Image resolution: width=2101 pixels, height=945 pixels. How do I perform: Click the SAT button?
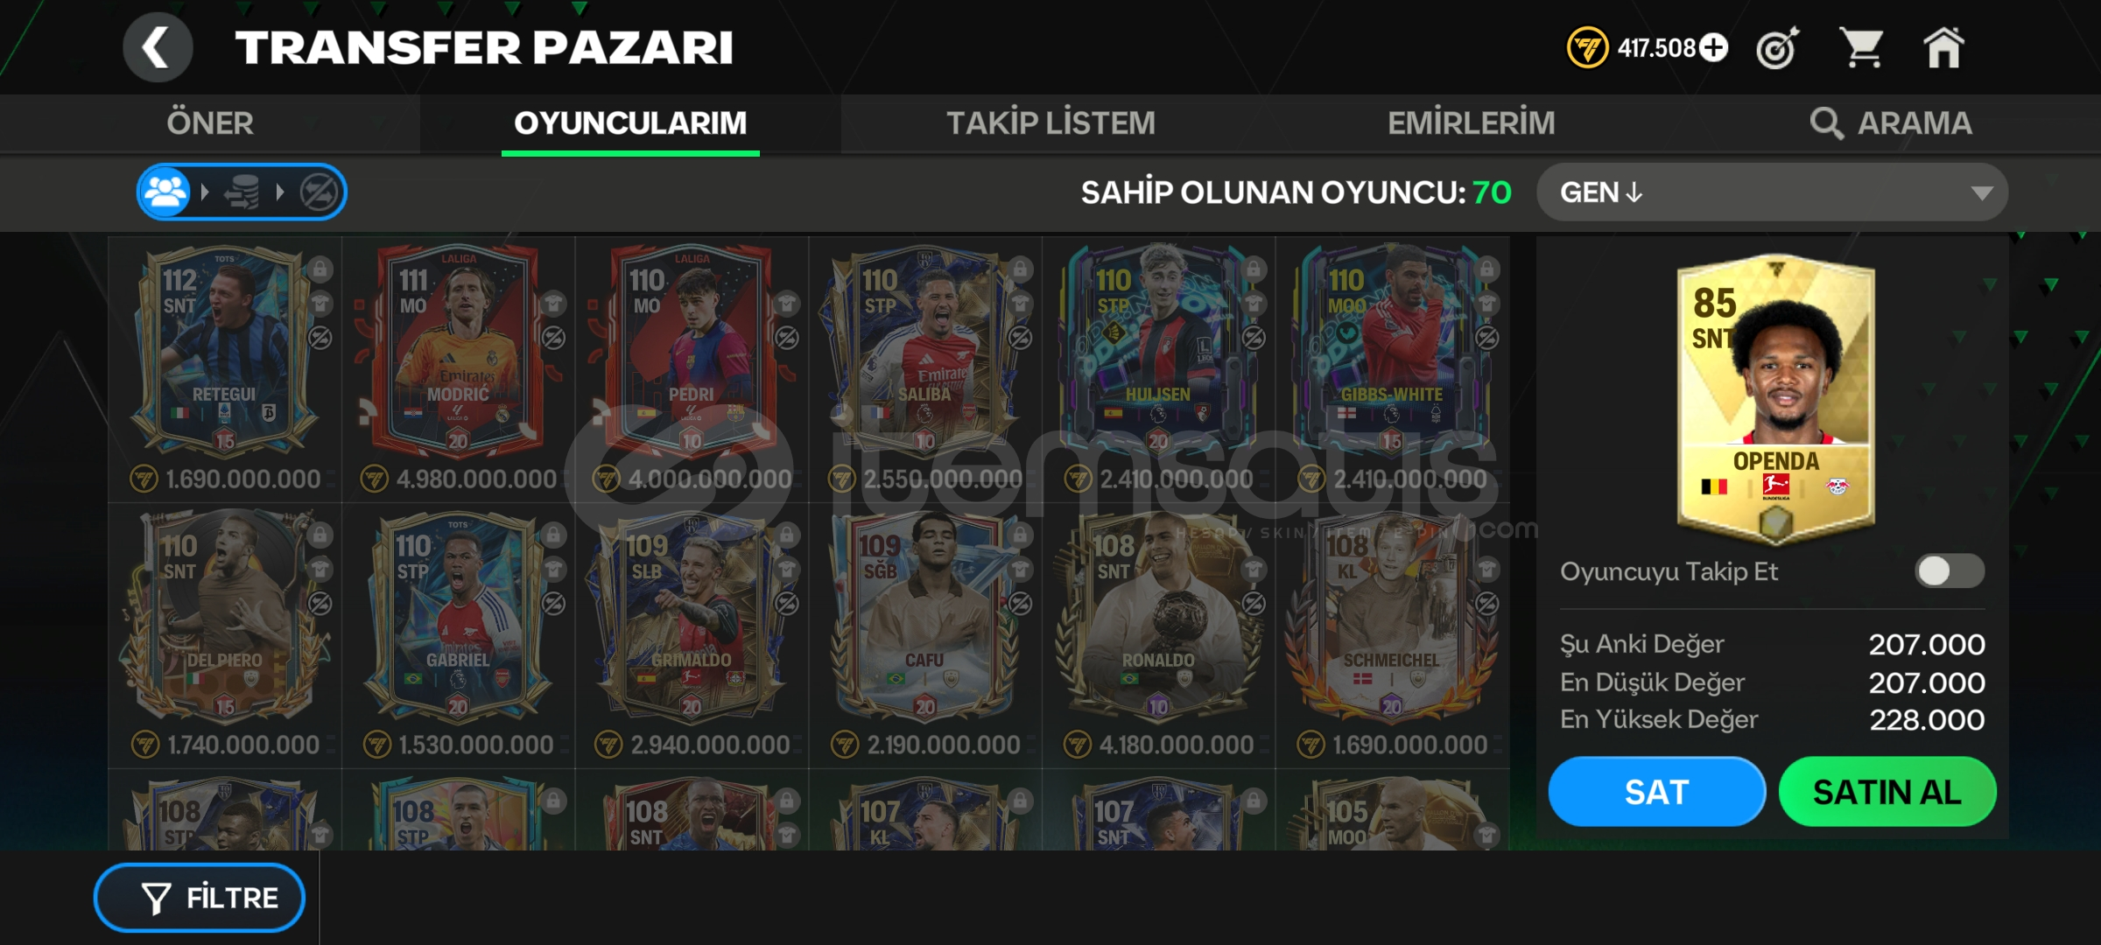point(1656,792)
